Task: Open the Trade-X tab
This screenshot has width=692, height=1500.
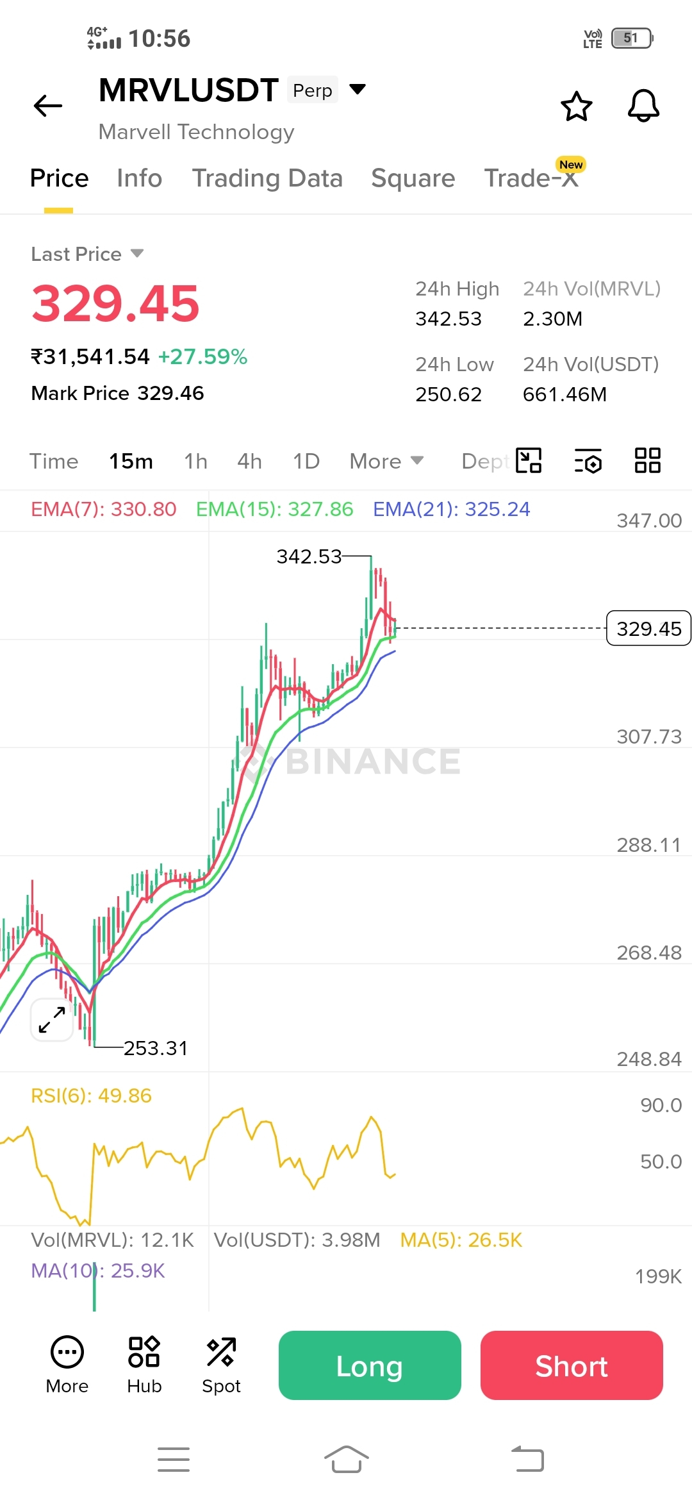Action: pos(531,178)
